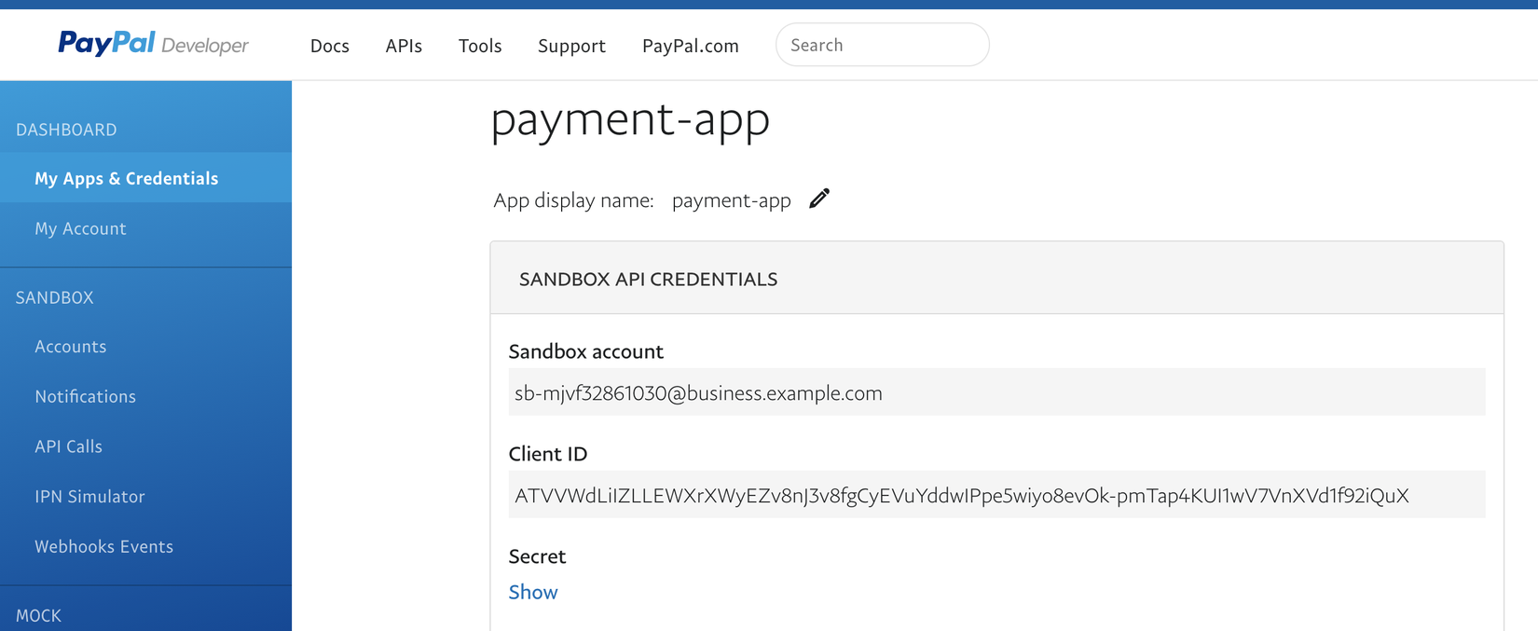
Task: Open the Docs menu
Action: [x=330, y=46]
